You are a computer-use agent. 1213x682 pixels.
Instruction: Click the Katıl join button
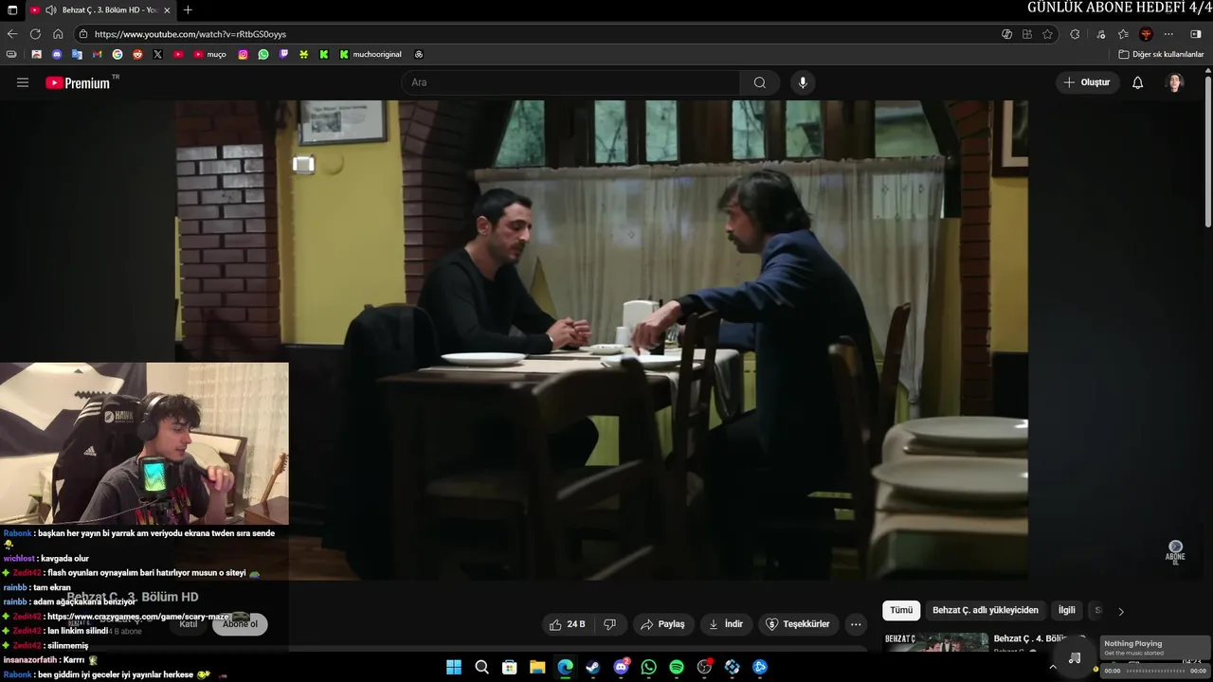(189, 624)
